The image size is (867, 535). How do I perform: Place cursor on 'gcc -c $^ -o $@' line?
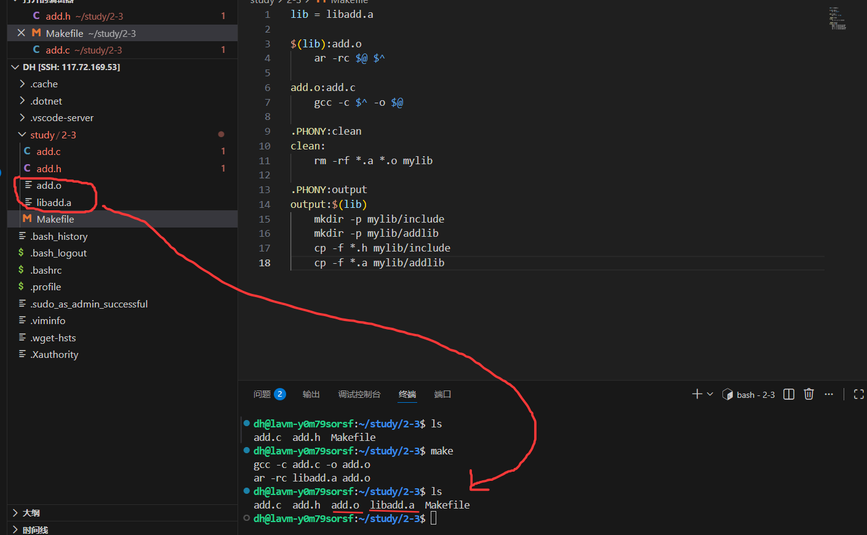tap(359, 102)
